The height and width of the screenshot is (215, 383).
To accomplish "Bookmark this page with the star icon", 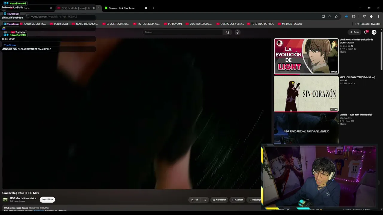I will coord(336,16).
